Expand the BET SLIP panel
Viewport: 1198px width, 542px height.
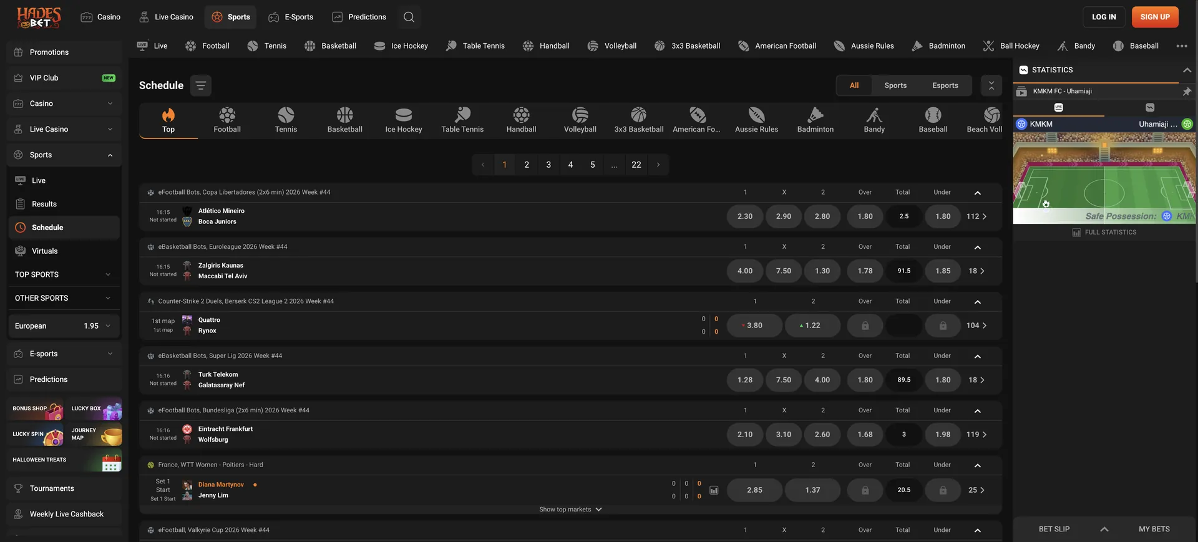click(1104, 529)
